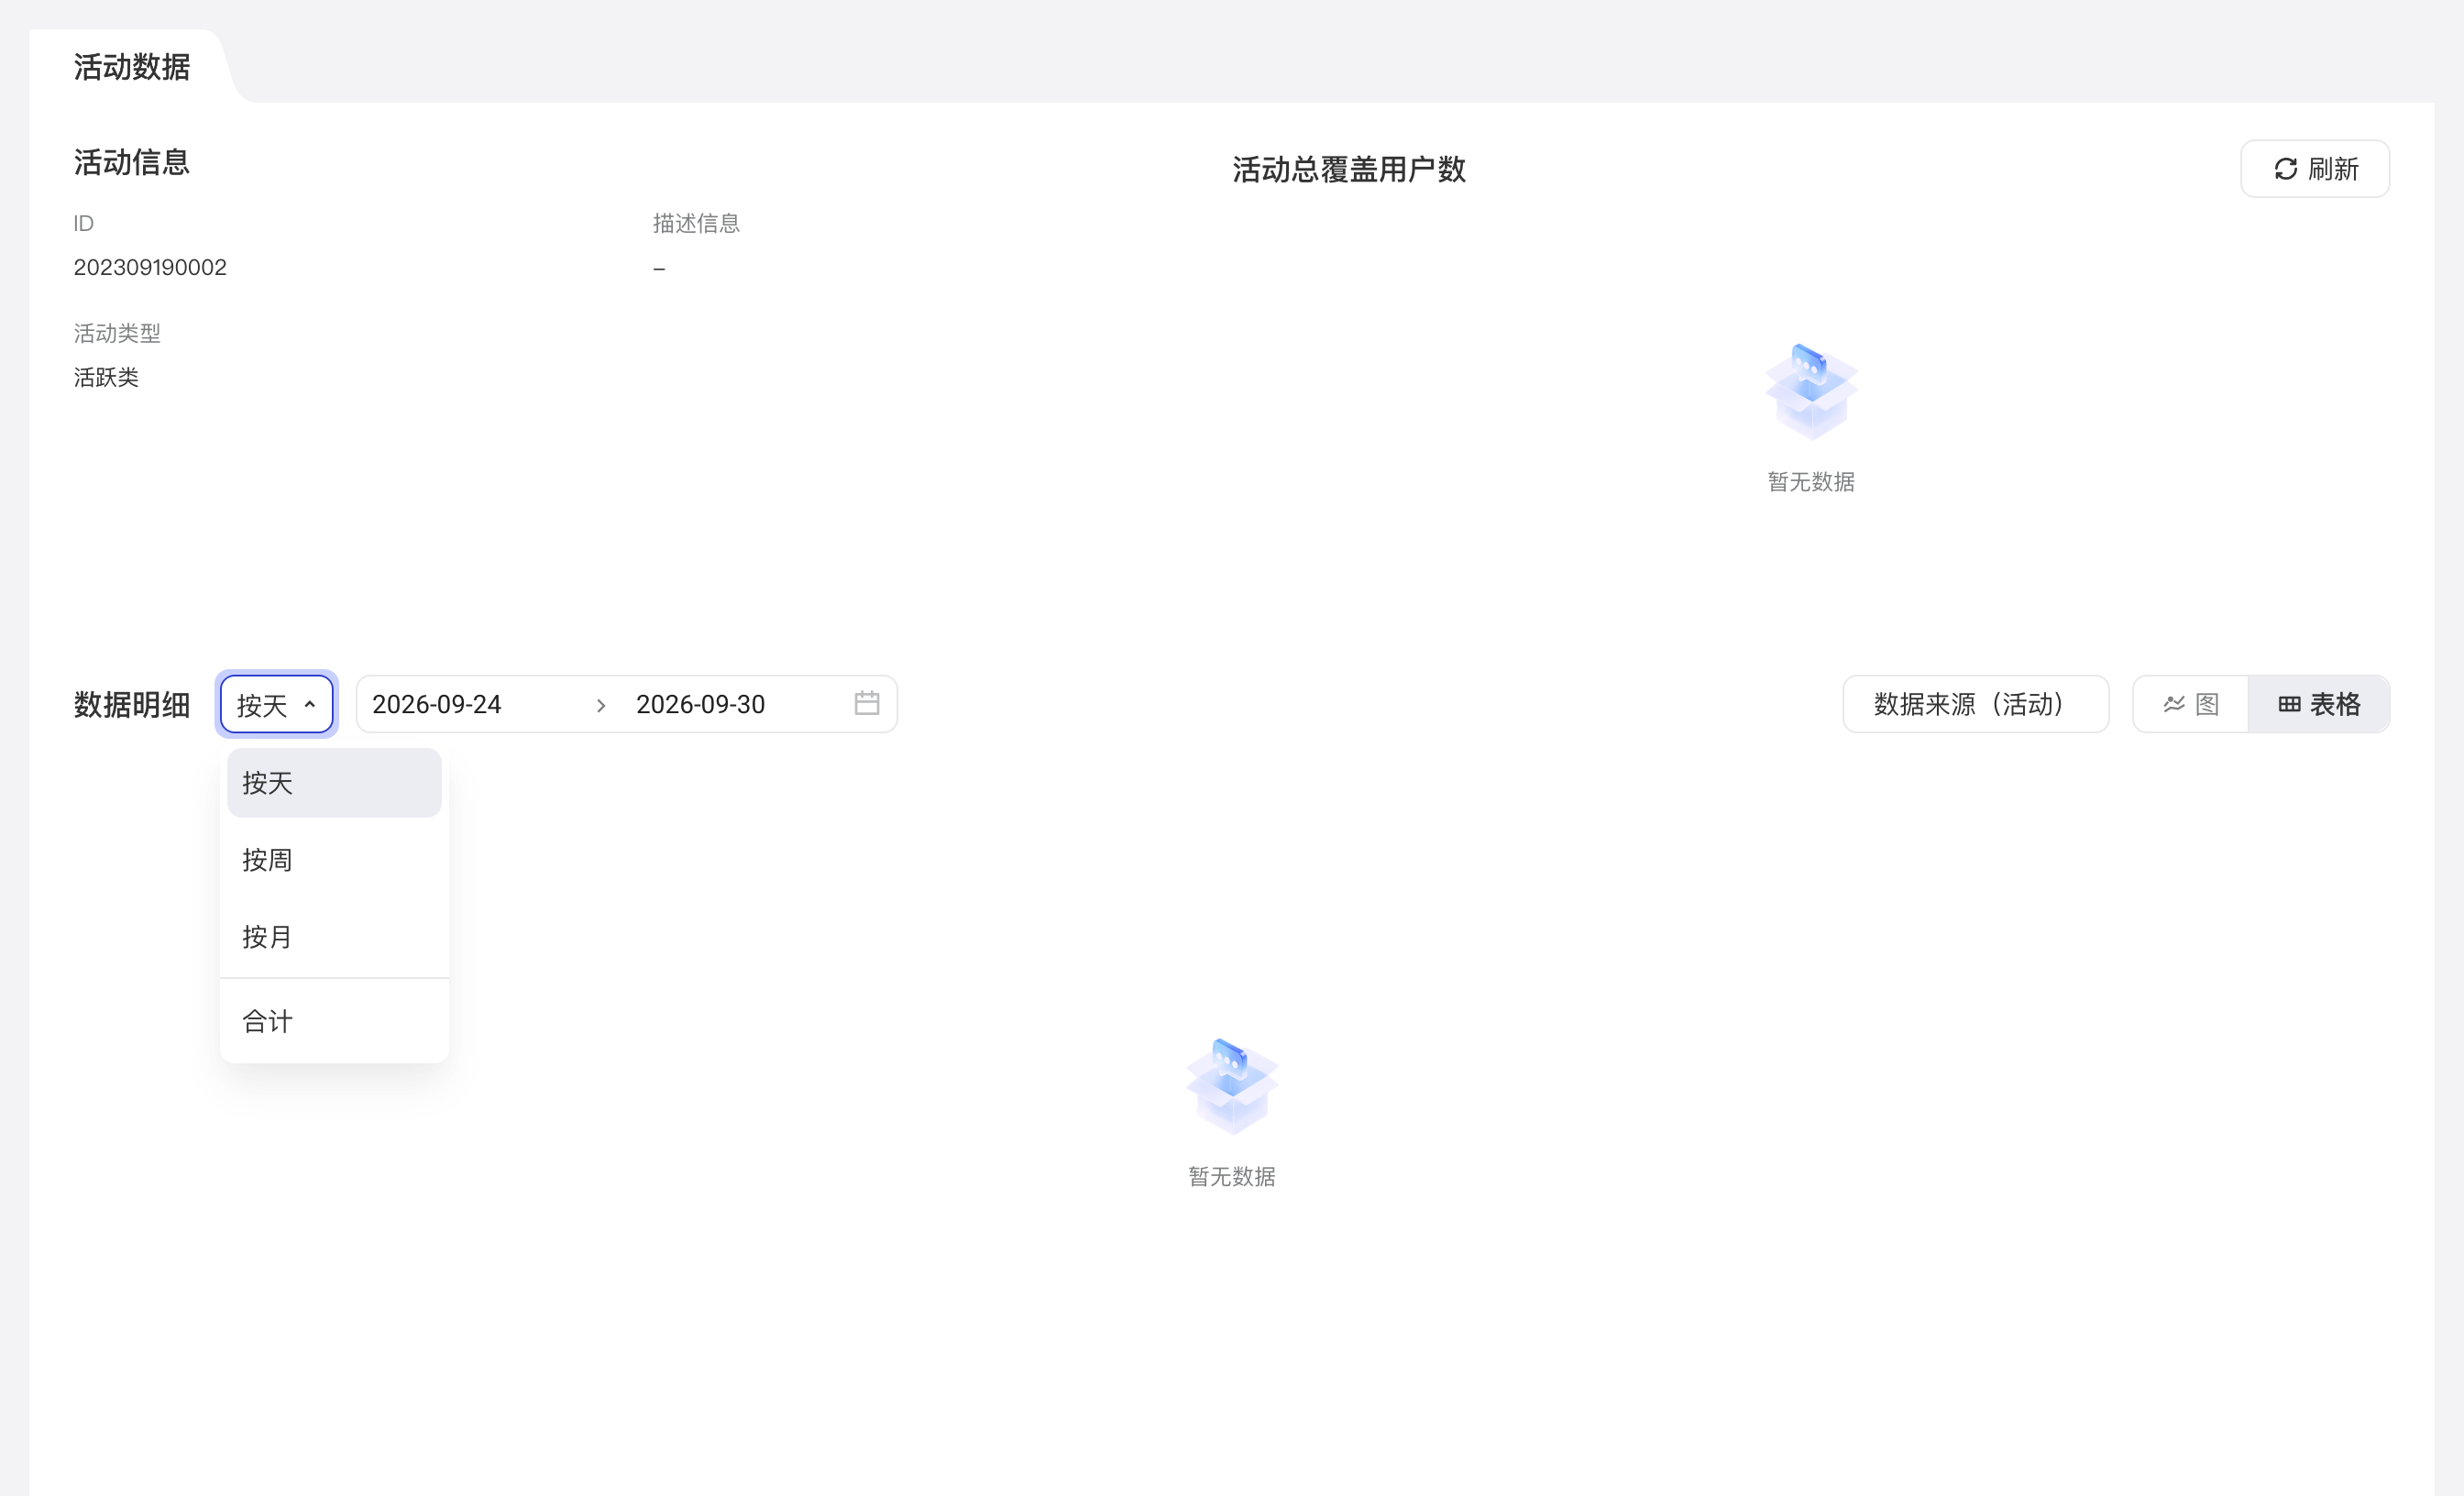Click the empty-box icon in the 数据明细 area
The width and height of the screenshot is (2464, 1496).
(1232, 1086)
